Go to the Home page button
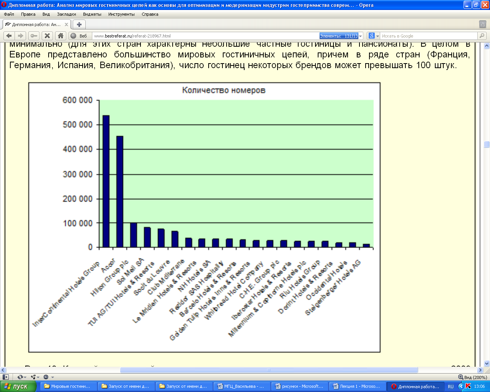Screen dimensions: 490x392 point(60,36)
